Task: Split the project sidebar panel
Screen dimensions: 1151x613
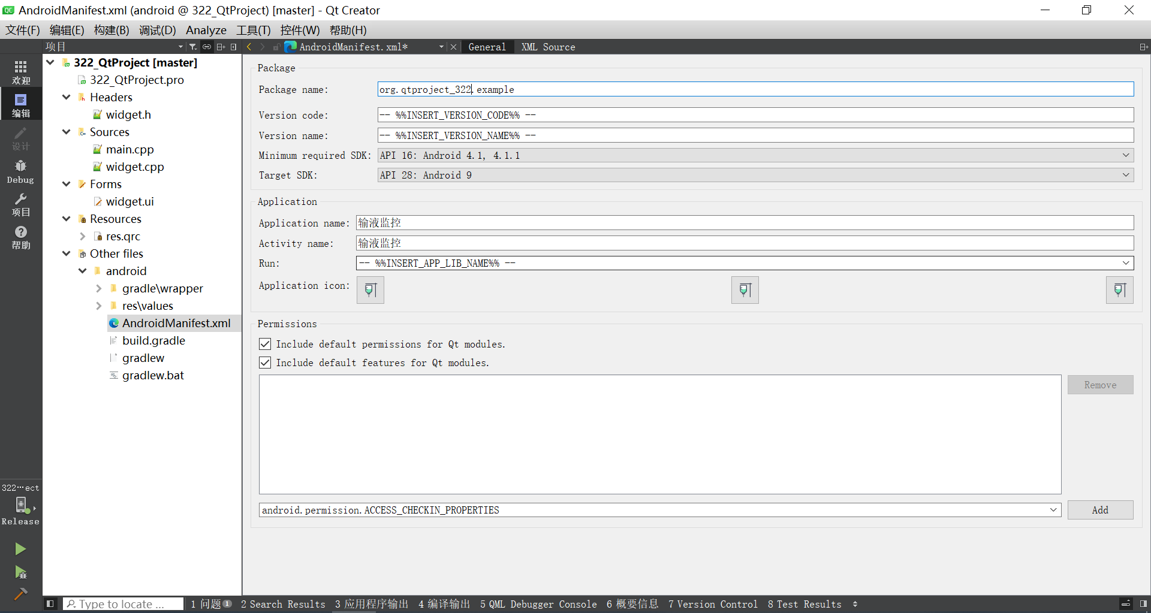Action: tap(221, 47)
